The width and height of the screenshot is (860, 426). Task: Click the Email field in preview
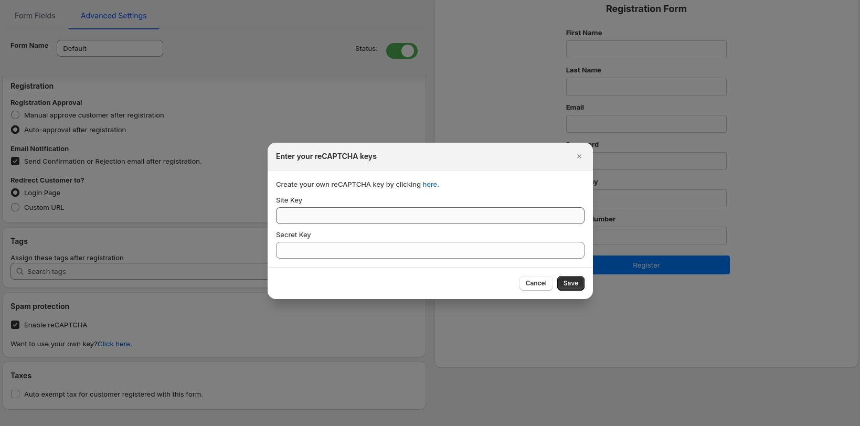[646, 124]
